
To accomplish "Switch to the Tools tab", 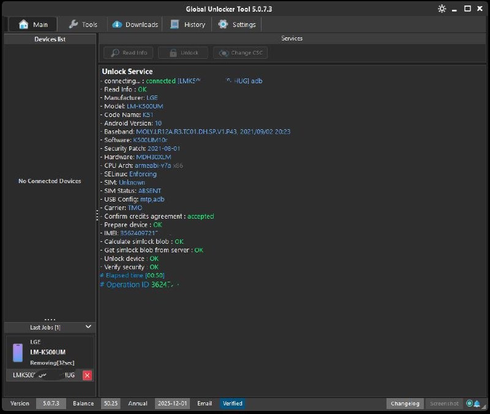I will tap(83, 24).
